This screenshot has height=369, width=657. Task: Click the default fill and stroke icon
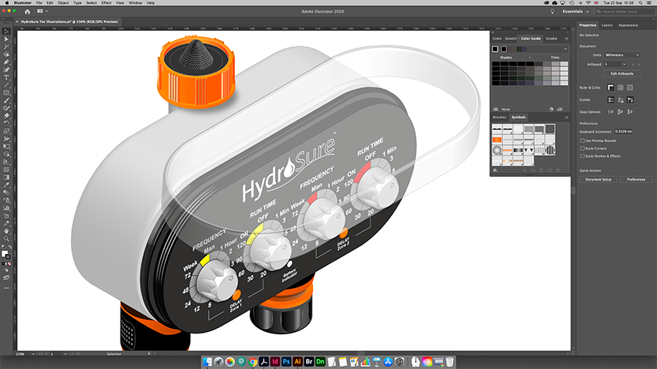click(x=3, y=247)
